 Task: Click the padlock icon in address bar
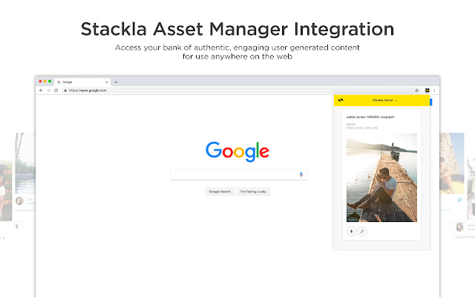(65, 91)
